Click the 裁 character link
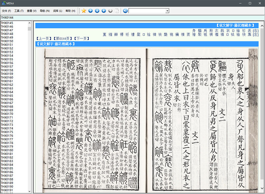The height and width of the screenshot is (194, 265). pos(222,31)
